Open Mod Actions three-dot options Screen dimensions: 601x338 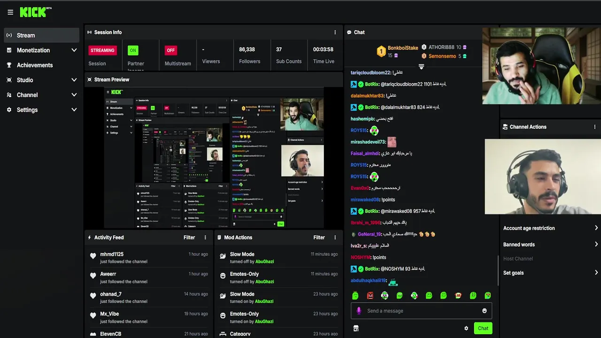(335, 238)
